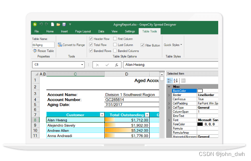
Task: Select the BackColor property row
Action: click(195, 91)
